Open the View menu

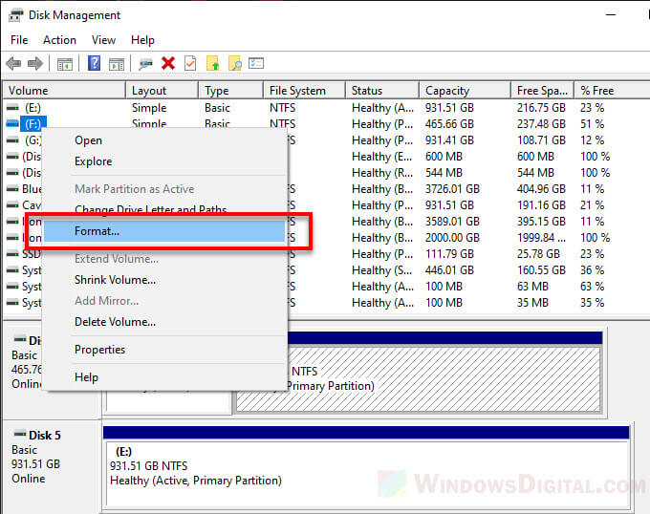tap(103, 40)
